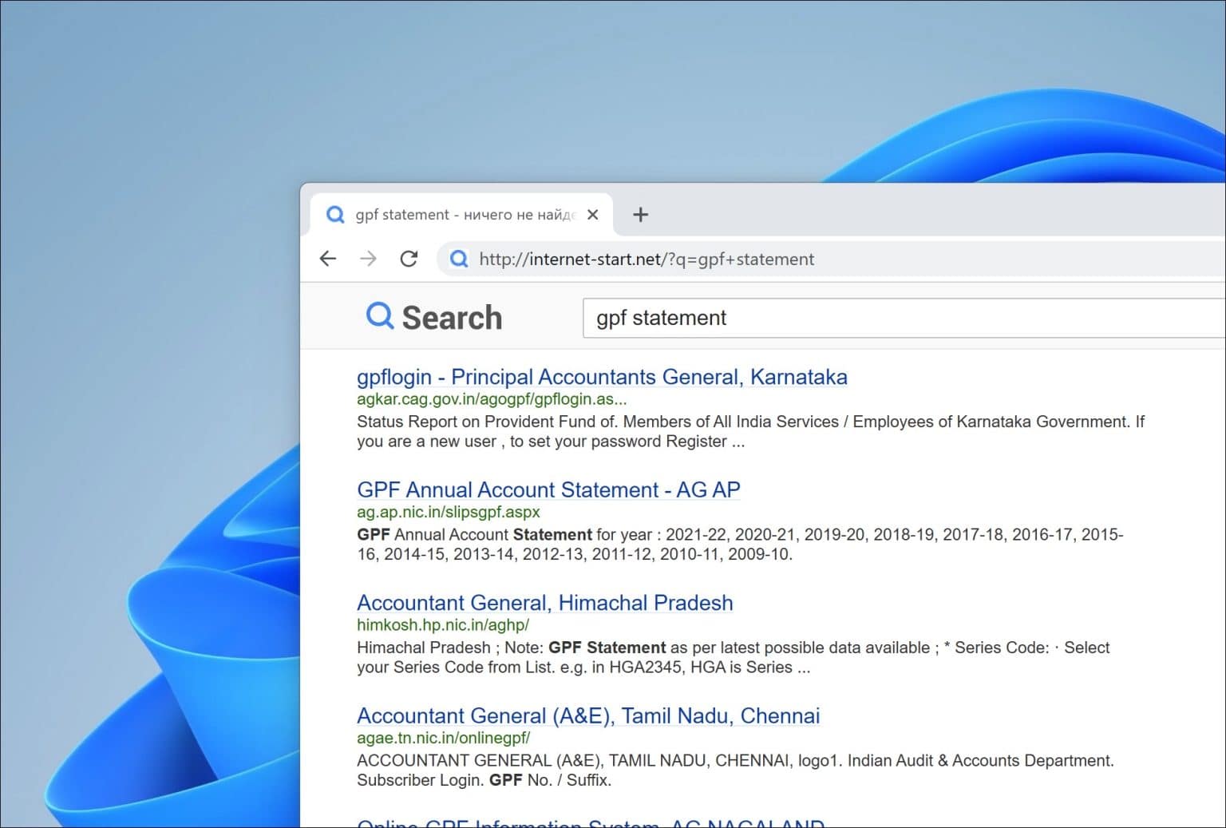Click the Search logo magnifier icon

click(x=379, y=316)
